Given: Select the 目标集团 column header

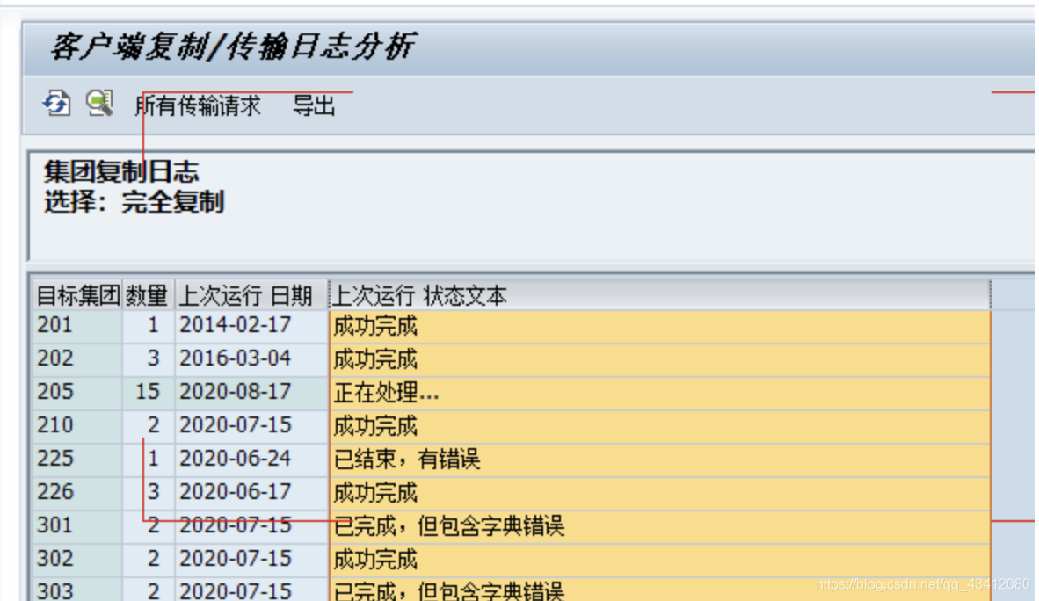Looking at the screenshot, I should 77,295.
